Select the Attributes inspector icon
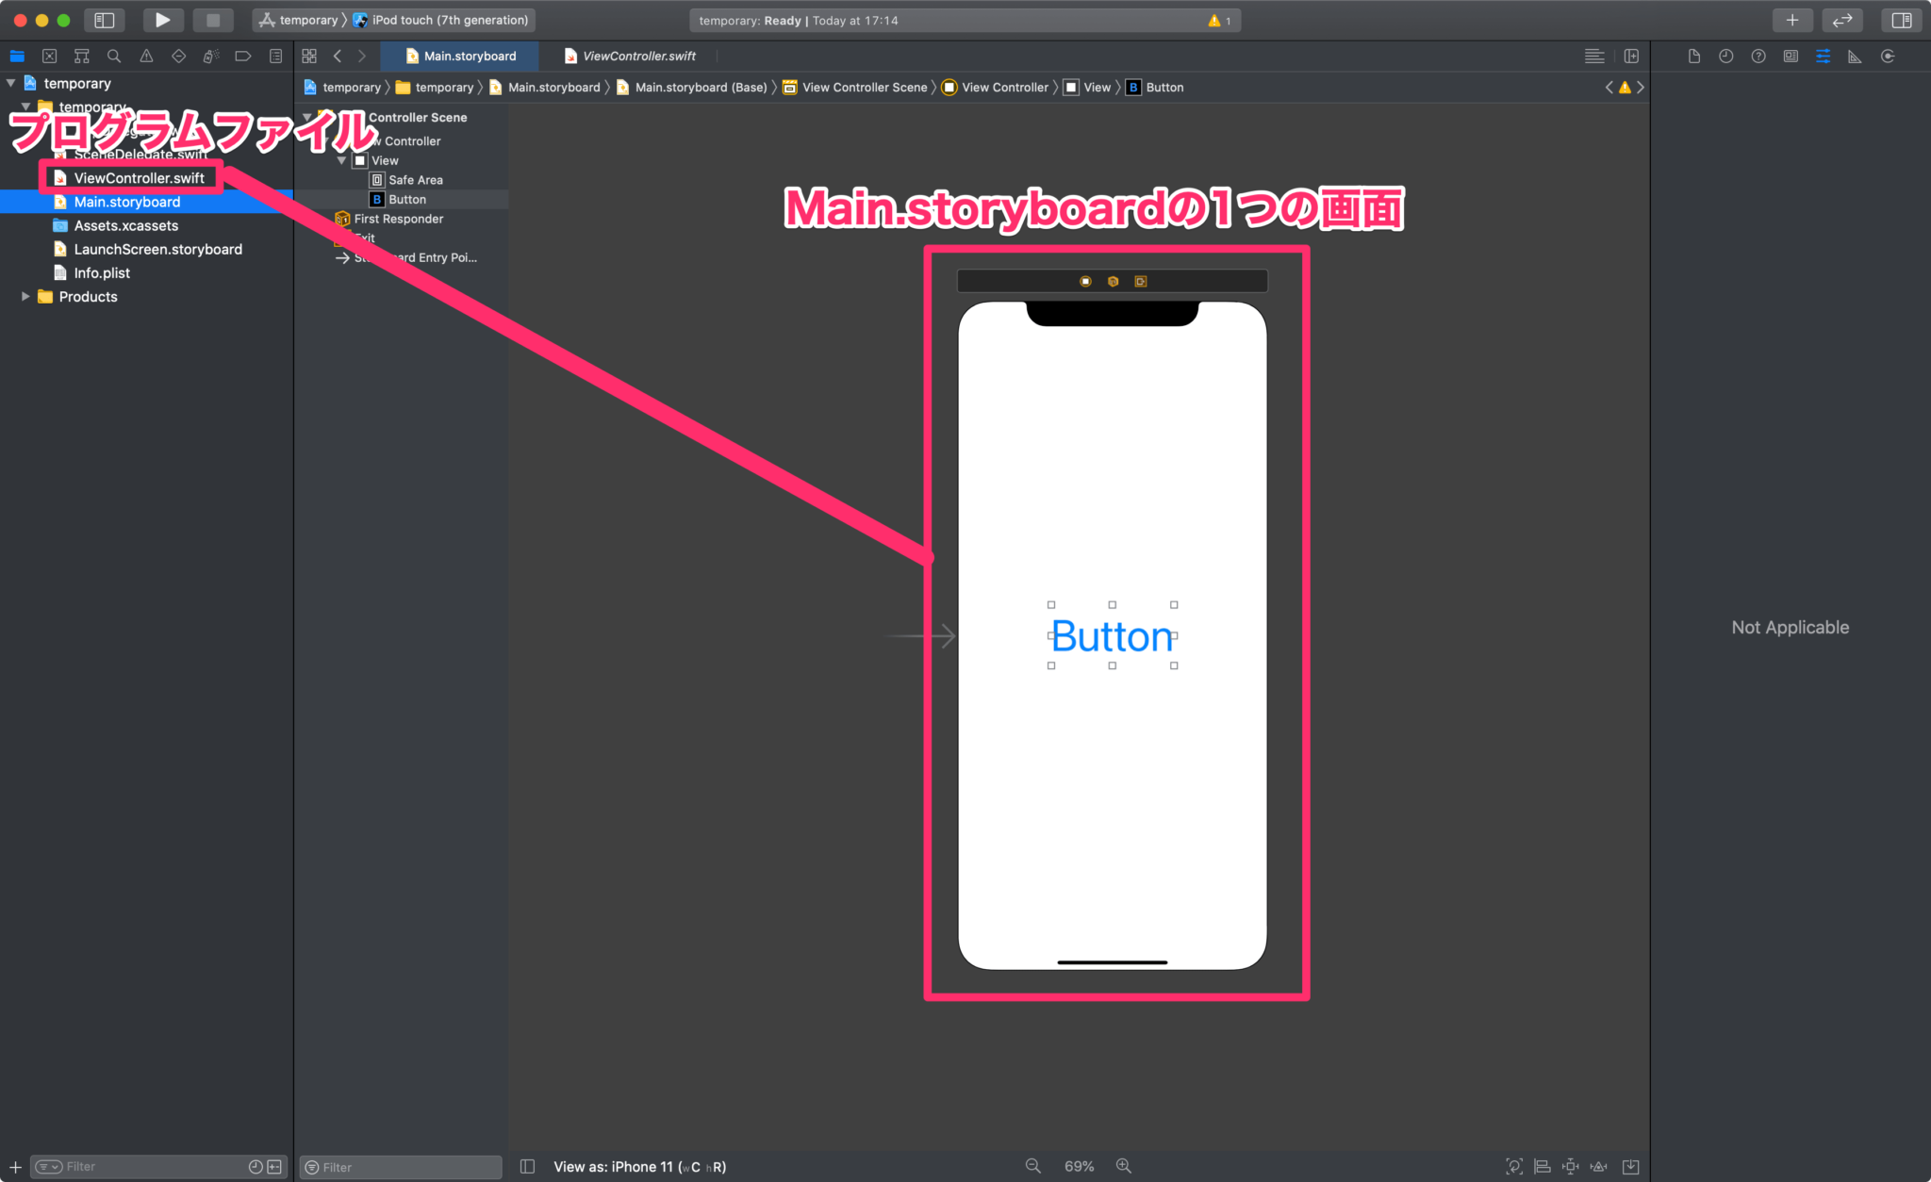1931x1182 pixels. (1823, 56)
